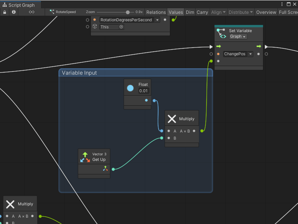Open the window options kebab menu
This screenshot has width=298, height=224.
point(282,3)
